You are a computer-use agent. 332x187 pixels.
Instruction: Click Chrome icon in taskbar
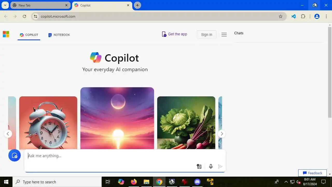click(x=159, y=182)
